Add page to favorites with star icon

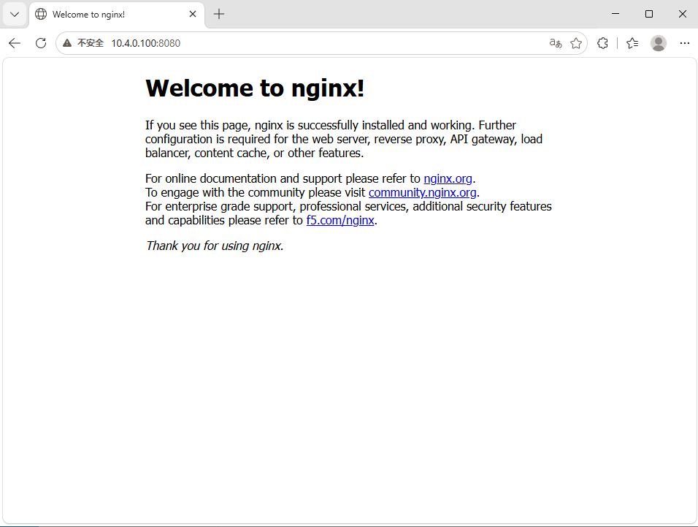(576, 43)
